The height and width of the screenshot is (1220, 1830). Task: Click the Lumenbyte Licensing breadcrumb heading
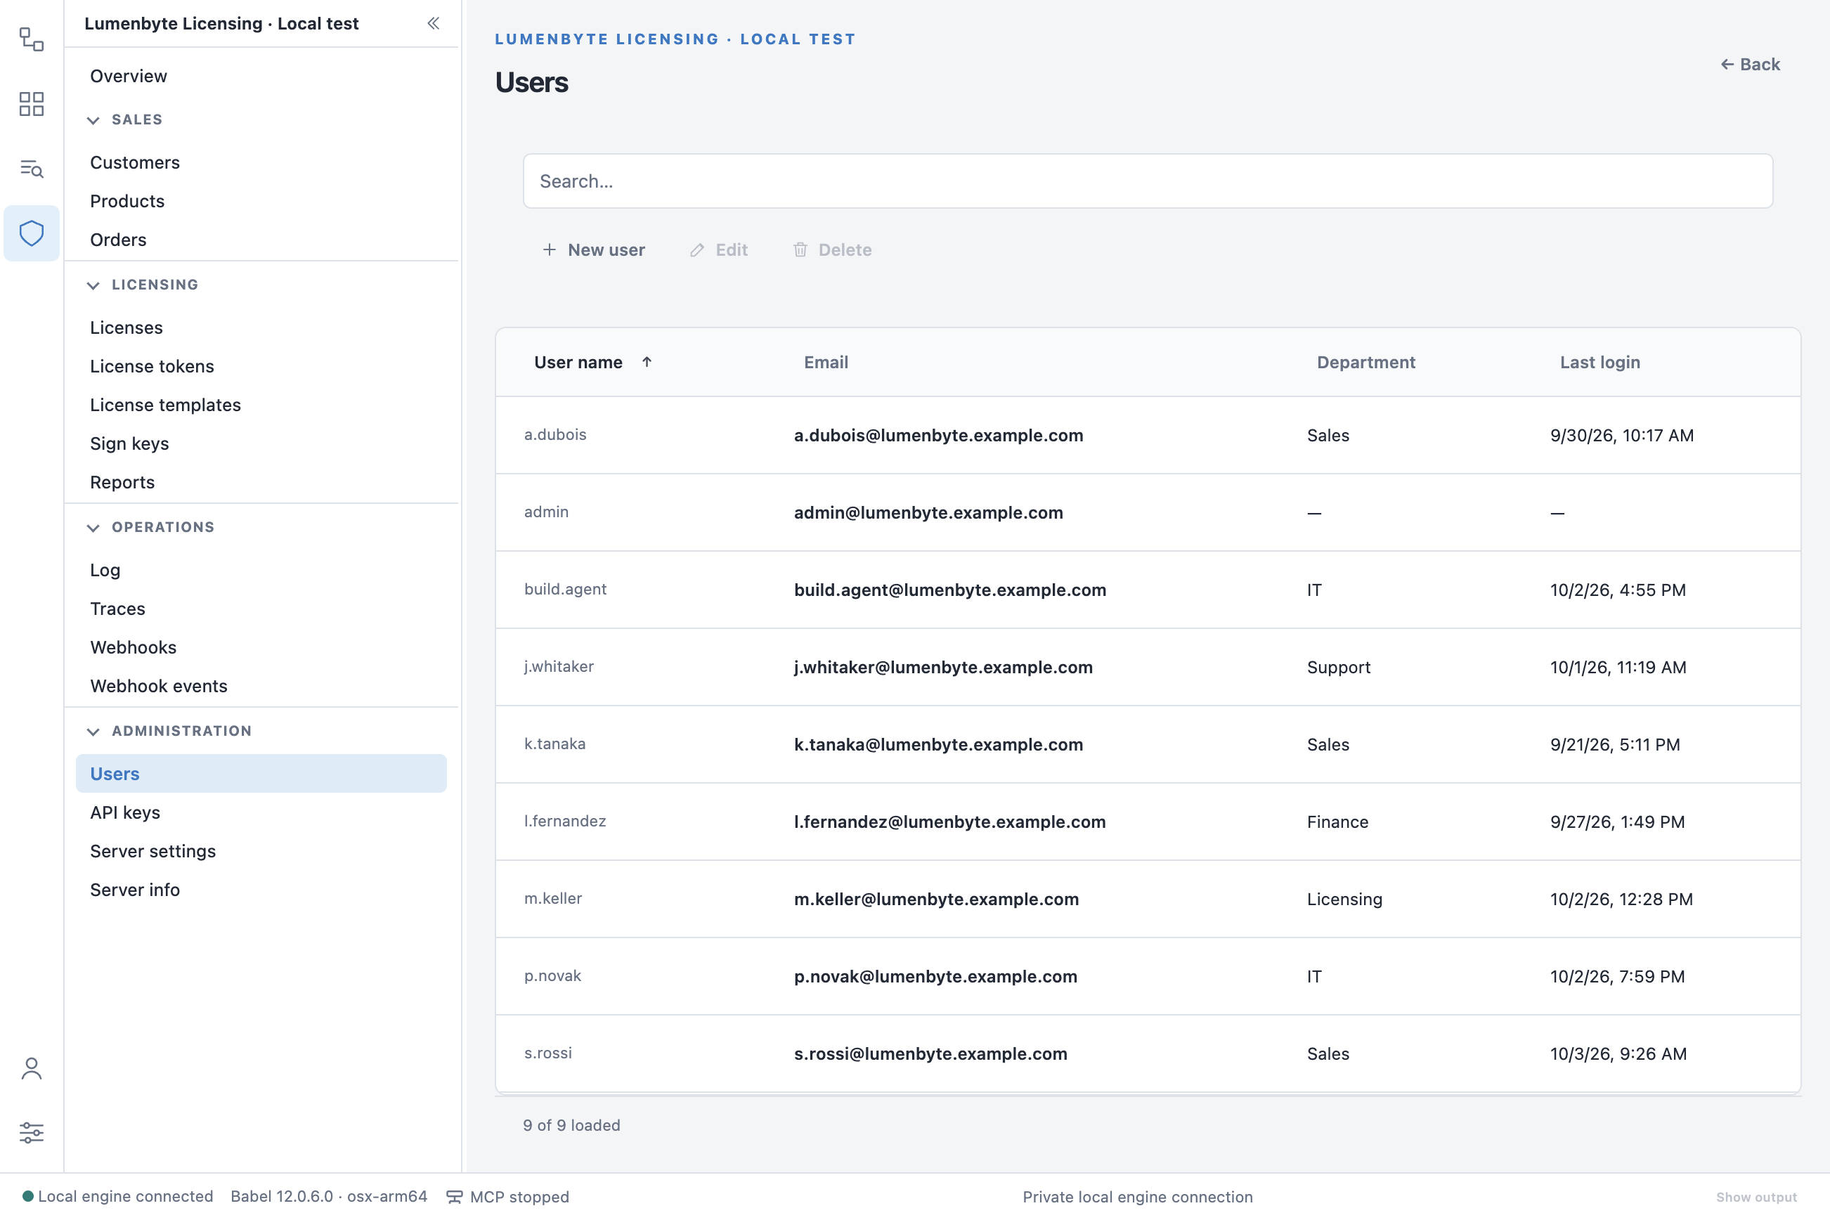click(x=675, y=39)
